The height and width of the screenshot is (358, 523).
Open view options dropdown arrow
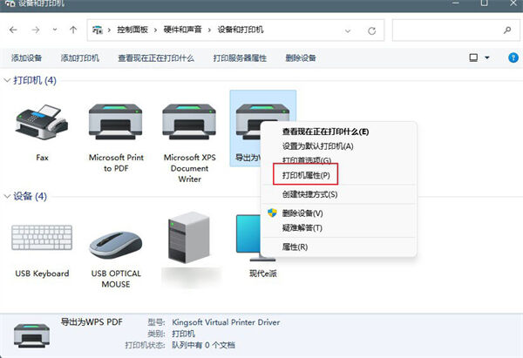point(487,57)
